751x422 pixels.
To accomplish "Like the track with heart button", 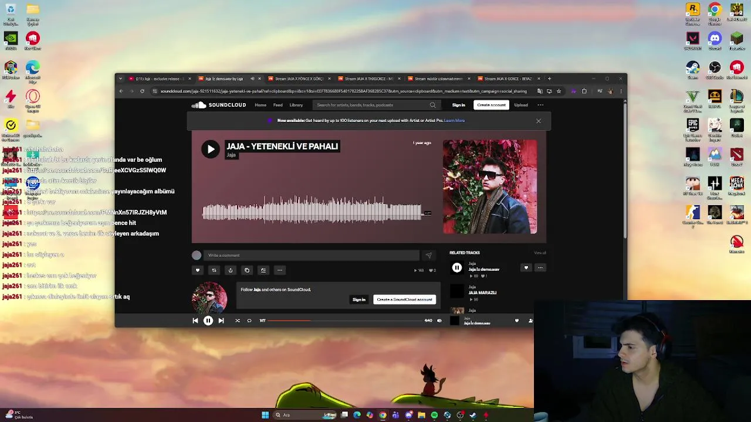I will pyautogui.click(x=198, y=270).
